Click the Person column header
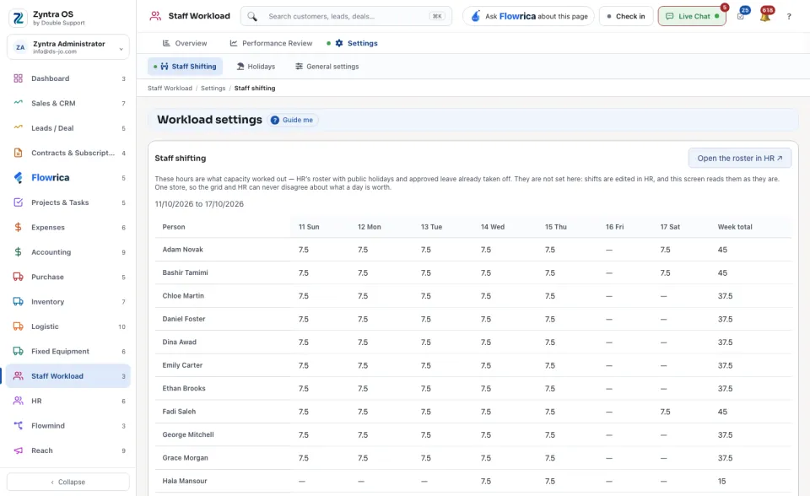The image size is (810, 496). pos(174,226)
